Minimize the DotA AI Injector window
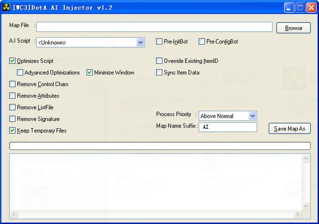Image resolution: width=319 pixels, height=224 pixels. [289, 8]
